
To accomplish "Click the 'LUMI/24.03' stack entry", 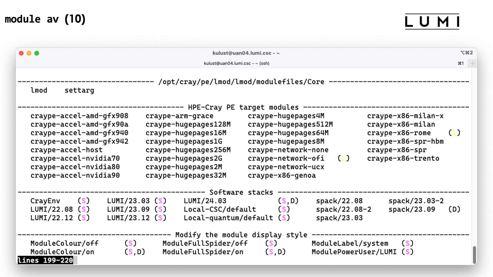I will coord(205,201).
